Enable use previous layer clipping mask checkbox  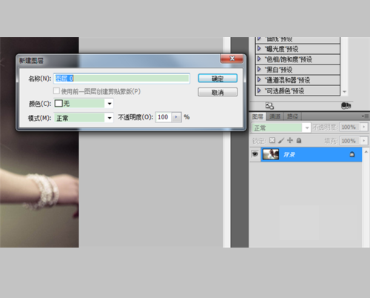56,91
